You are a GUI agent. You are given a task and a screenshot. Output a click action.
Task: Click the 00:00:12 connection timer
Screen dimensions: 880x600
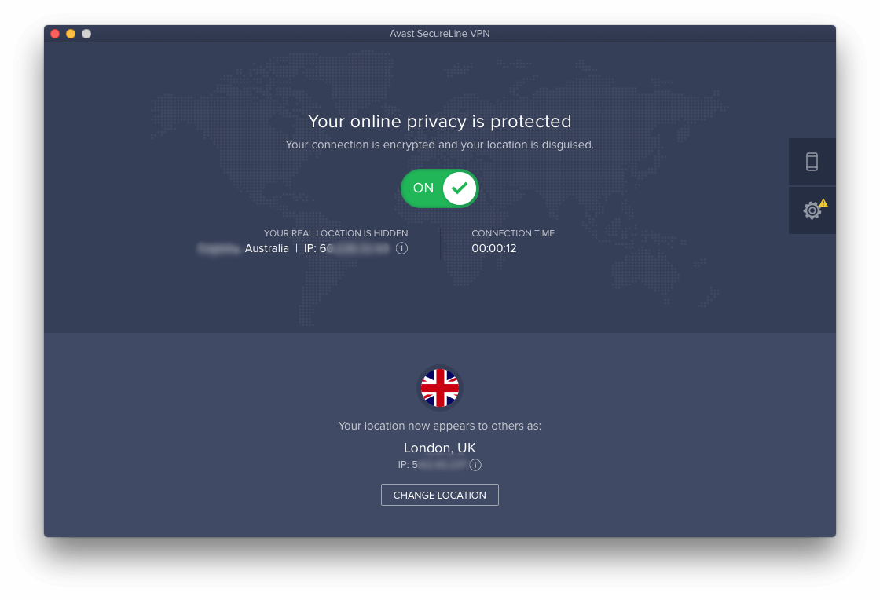pyautogui.click(x=494, y=248)
